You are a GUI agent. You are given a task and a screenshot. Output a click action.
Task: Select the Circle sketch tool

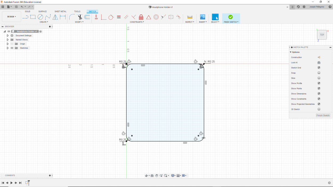point(40,17)
